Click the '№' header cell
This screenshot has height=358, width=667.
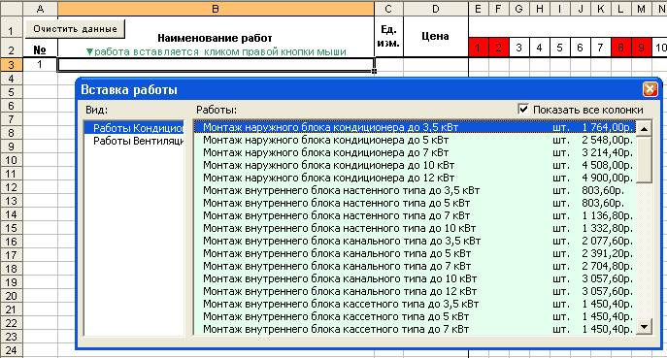pos(40,49)
